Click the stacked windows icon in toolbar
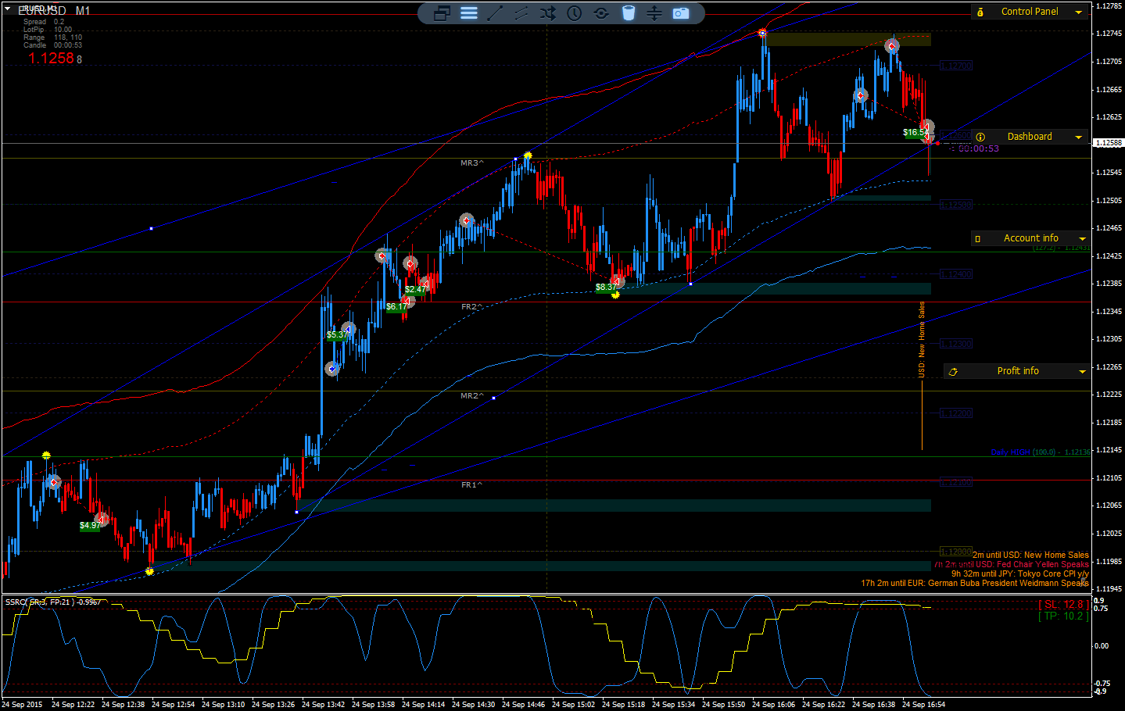 442,13
